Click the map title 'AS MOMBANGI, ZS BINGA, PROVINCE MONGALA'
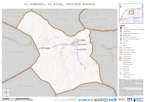 point(60,4)
